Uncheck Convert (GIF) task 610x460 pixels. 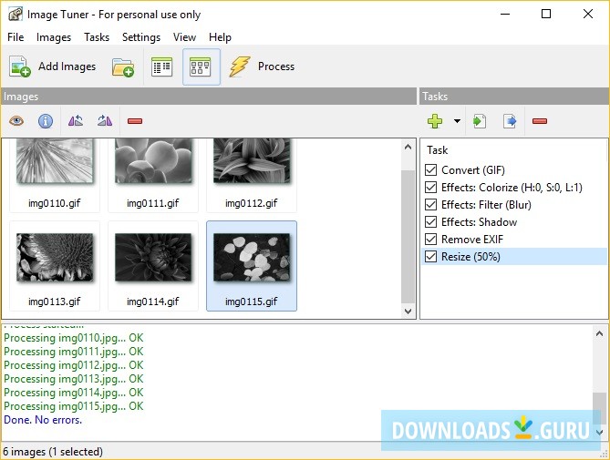pos(430,169)
